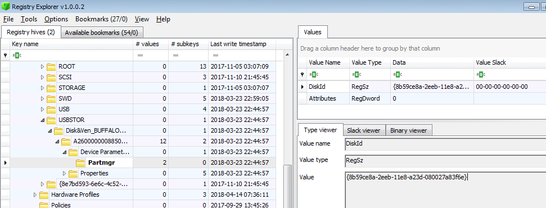546x208 pixels.
Task: Sort by # subkeys column header
Action: pyautogui.click(x=188, y=44)
